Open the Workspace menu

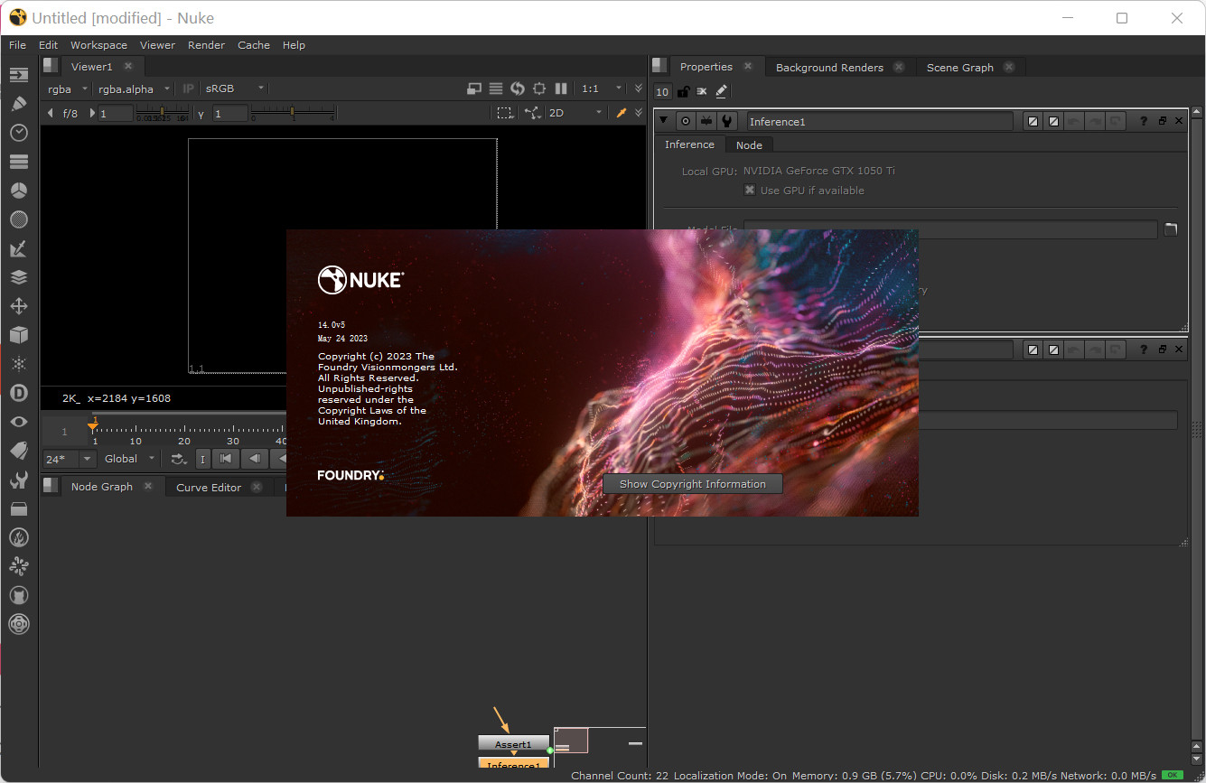tap(98, 45)
